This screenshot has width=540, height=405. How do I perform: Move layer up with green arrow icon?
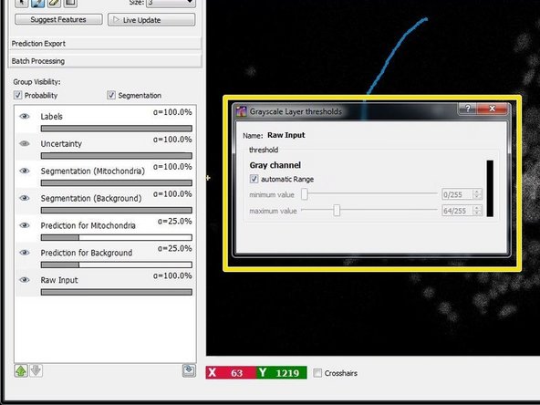(x=21, y=370)
